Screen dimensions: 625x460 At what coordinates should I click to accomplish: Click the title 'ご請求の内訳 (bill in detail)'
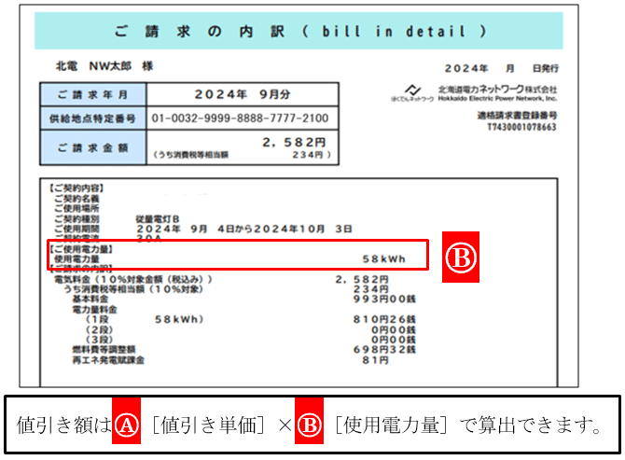(300, 31)
